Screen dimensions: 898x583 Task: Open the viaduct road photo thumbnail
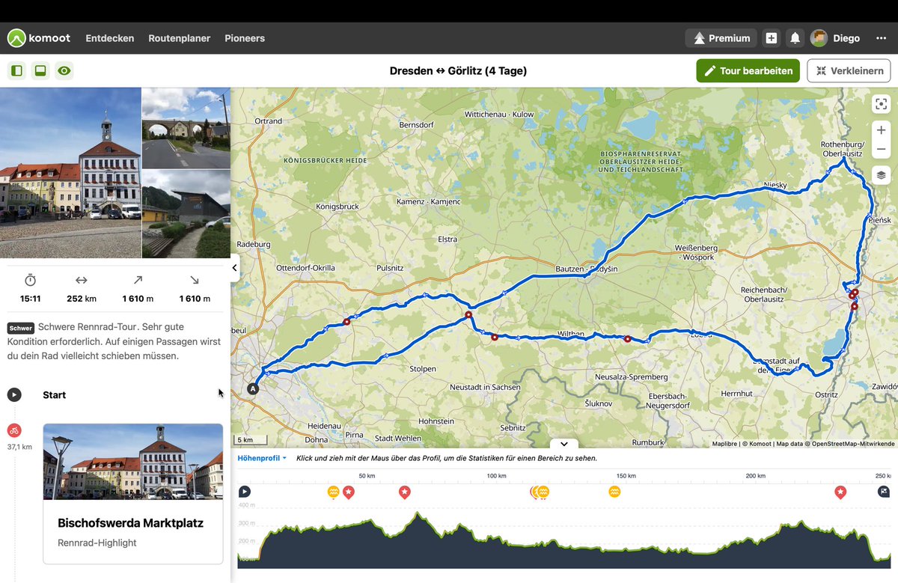(x=186, y=128)
